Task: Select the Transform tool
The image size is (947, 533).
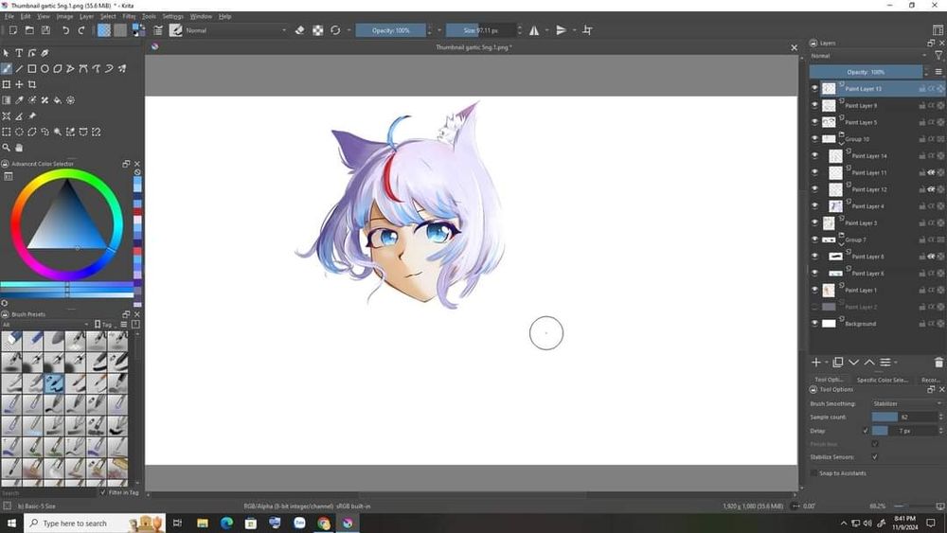Action: click(x=6, y=84)
